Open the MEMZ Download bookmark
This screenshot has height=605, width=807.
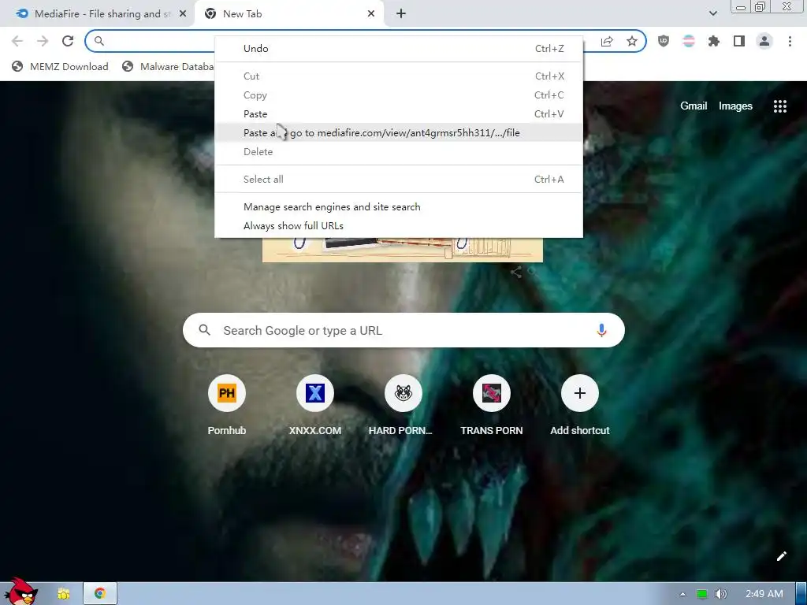[60, 66]
